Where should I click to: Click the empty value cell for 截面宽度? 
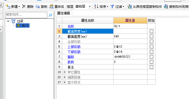[130, 31]
